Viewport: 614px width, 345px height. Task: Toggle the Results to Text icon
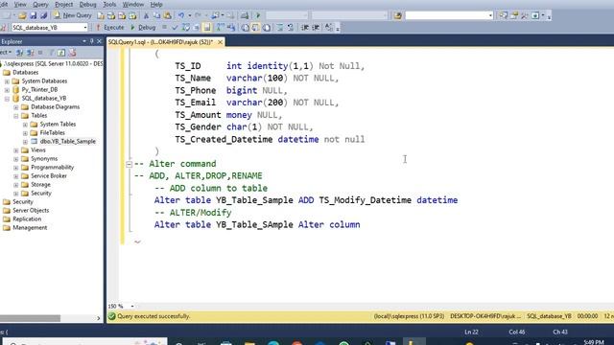coord(246,28)
